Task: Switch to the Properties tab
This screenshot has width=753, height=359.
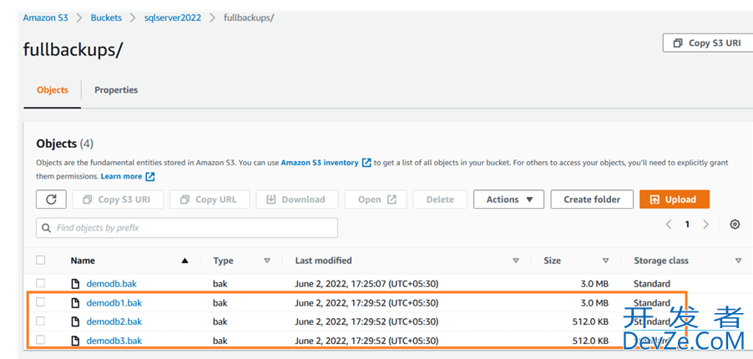Action: [116, 90]
